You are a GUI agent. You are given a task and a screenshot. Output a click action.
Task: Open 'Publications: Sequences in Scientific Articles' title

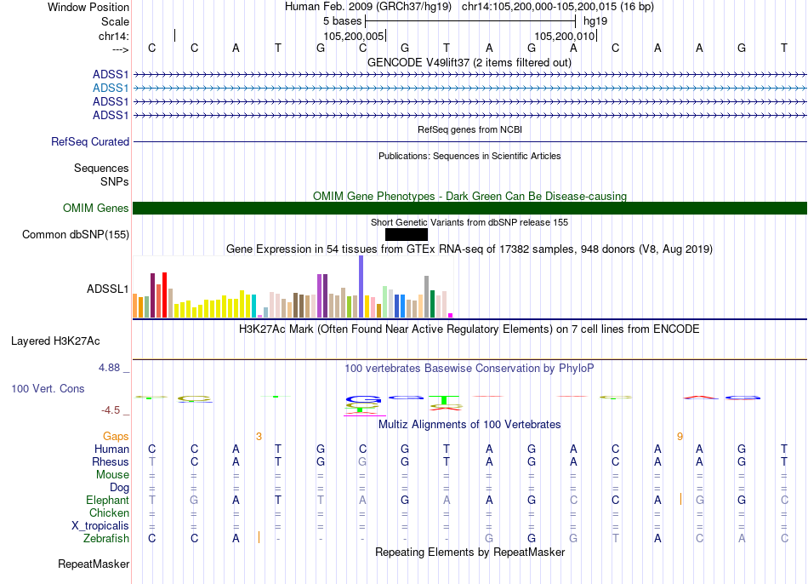[x=469, y=157]
